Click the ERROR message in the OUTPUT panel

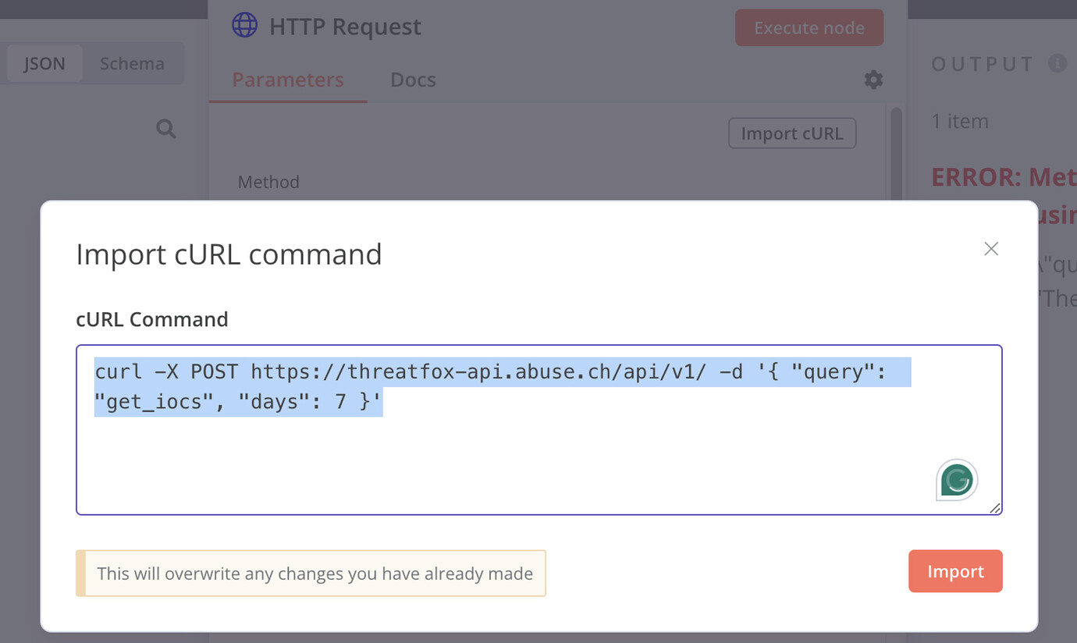(x=1001, y=177)
